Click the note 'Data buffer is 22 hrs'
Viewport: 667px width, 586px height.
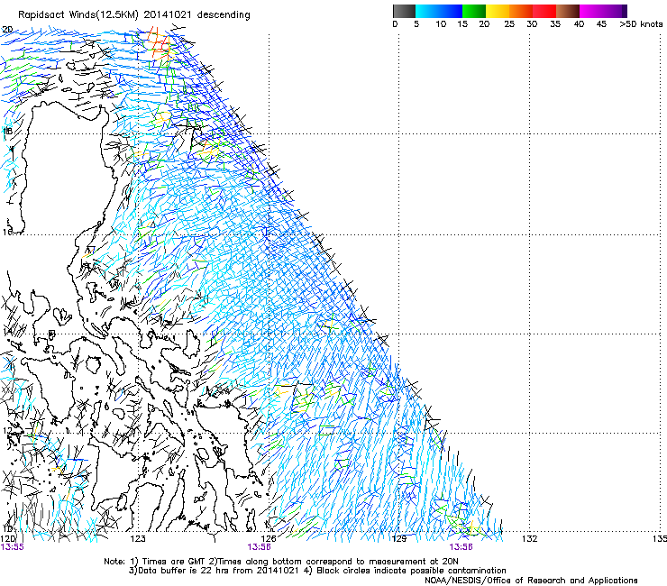(x=183, y=571)
